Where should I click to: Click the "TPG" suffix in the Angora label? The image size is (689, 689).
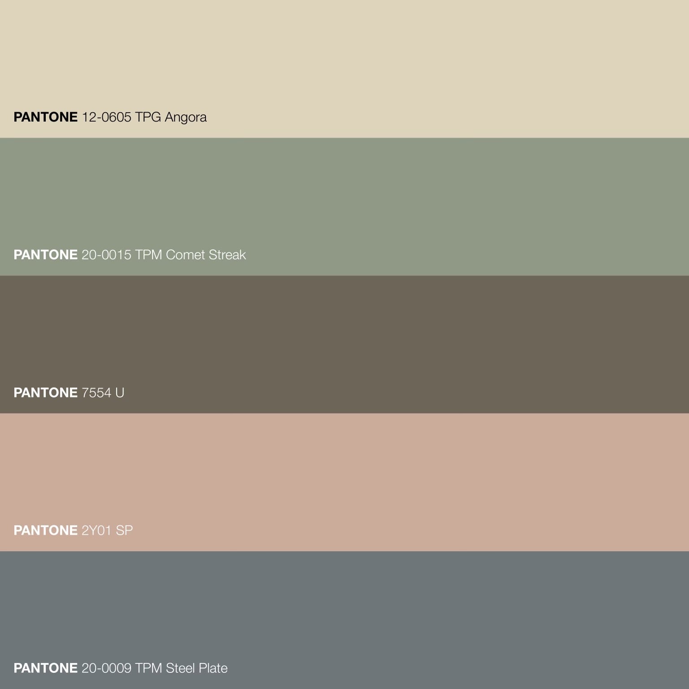(x=148, y=117)
